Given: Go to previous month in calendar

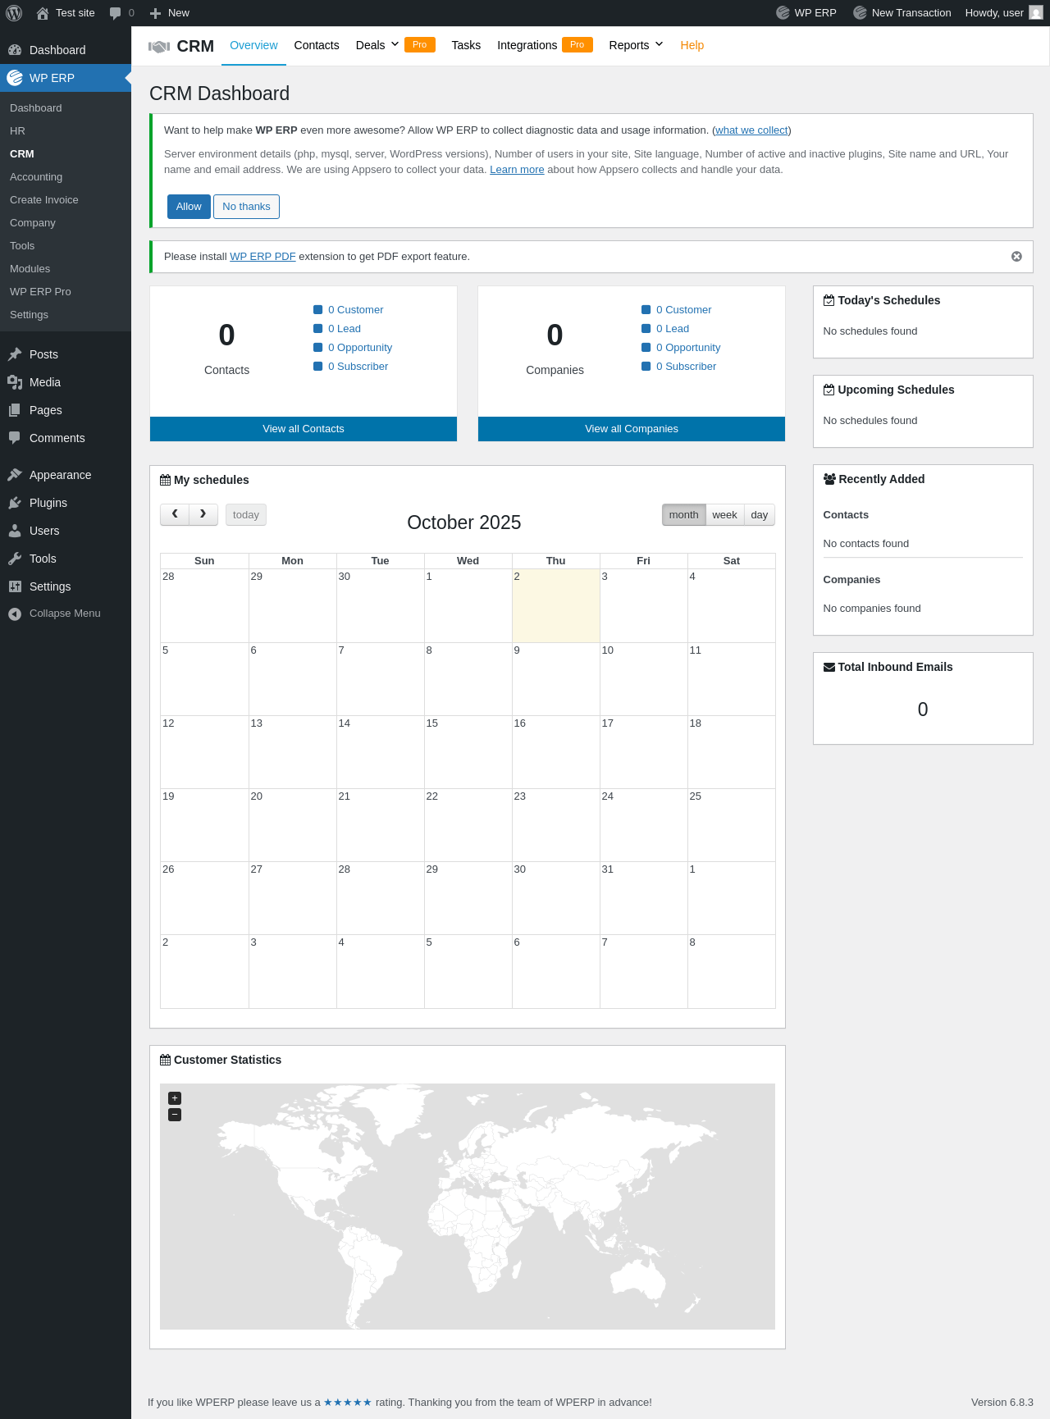Looking at the screenshot, I should 175,514.
